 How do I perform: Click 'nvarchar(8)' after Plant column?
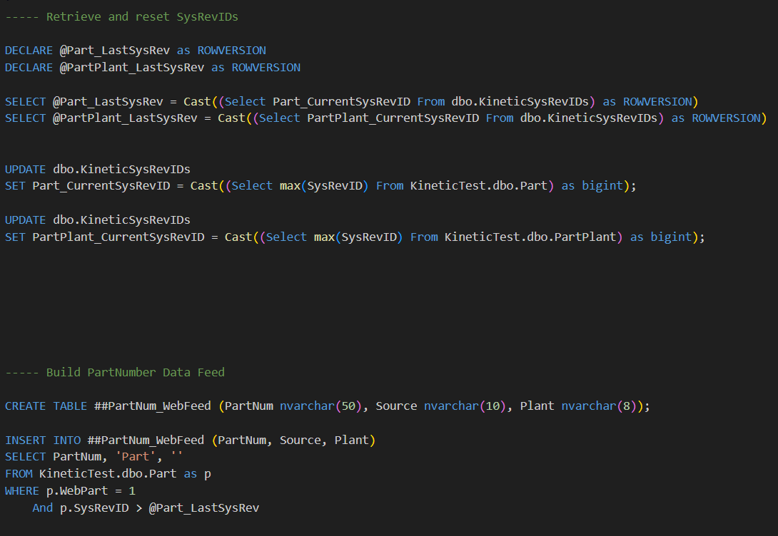[x=599, y=406]
